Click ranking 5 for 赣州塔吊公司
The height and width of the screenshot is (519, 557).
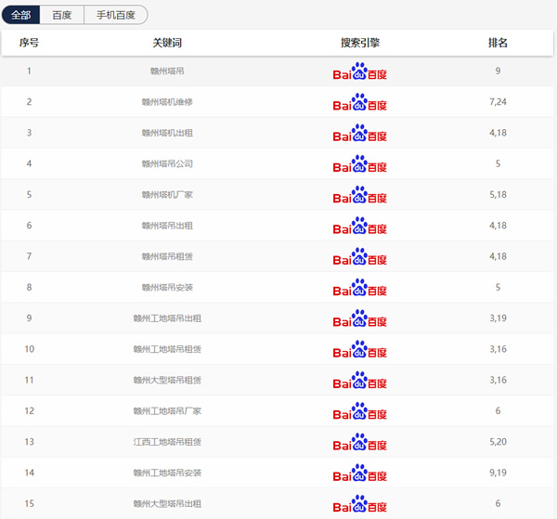point(498,163)
